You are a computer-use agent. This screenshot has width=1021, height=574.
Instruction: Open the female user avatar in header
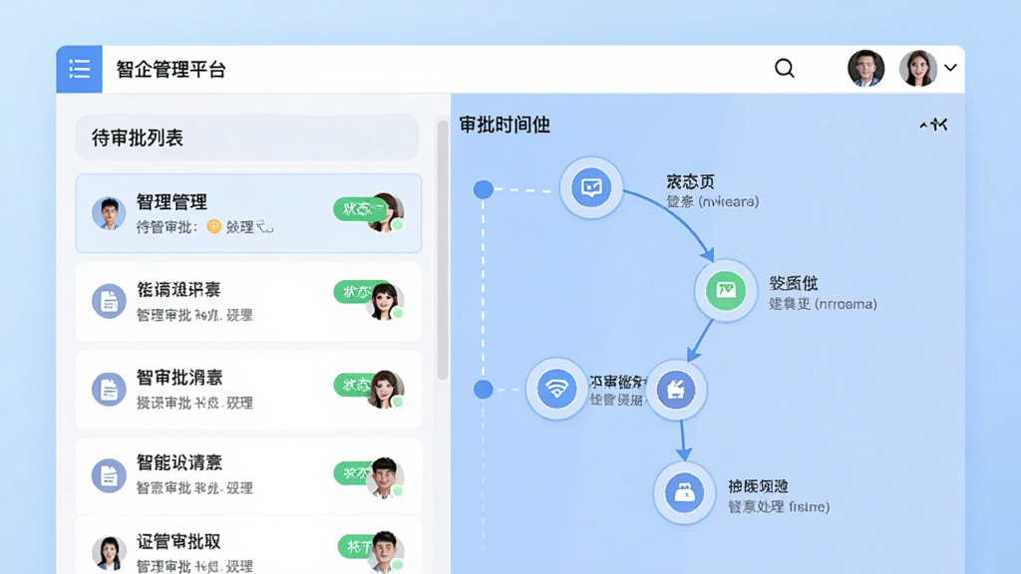(x=918, y=69)
